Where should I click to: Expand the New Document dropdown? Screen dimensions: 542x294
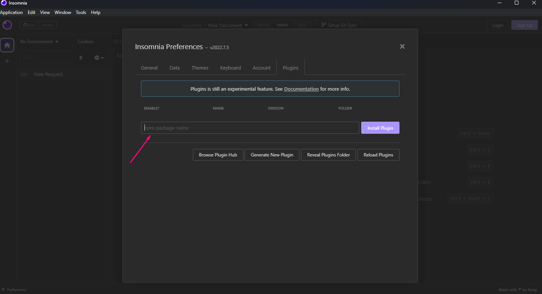point(228,25)
